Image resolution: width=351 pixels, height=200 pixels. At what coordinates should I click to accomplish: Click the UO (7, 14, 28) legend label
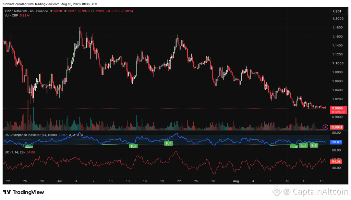(15, 152)
